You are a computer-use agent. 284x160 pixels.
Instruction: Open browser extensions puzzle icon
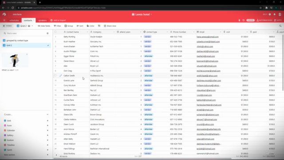tap(266, 8)
